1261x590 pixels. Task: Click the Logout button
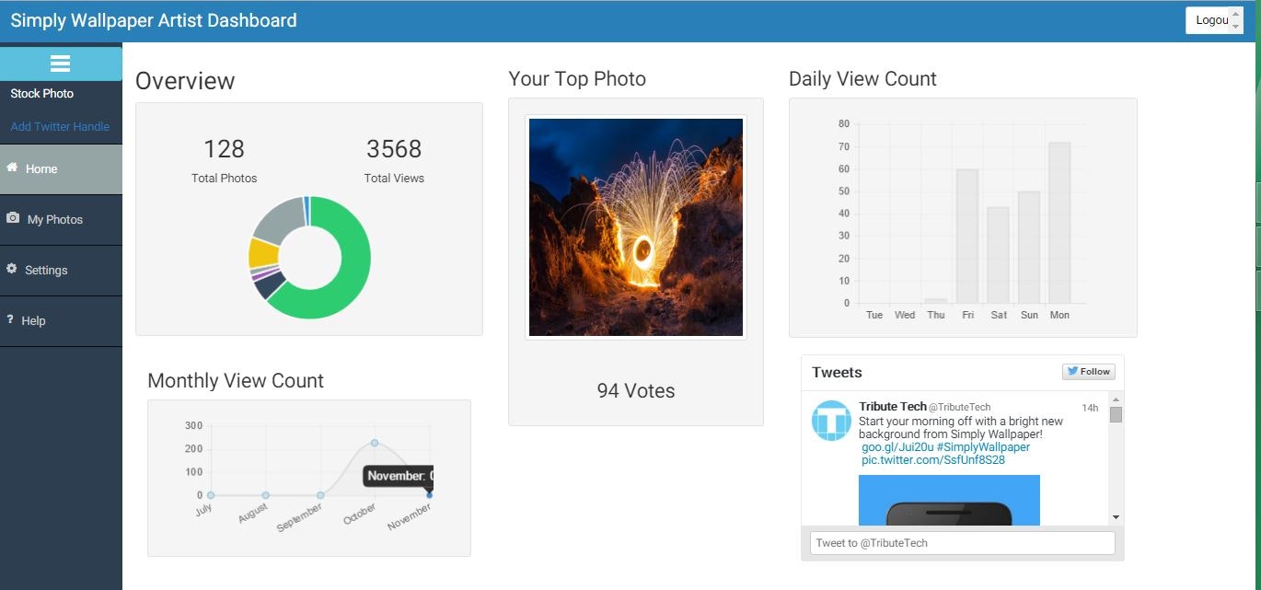point(1212,20)
